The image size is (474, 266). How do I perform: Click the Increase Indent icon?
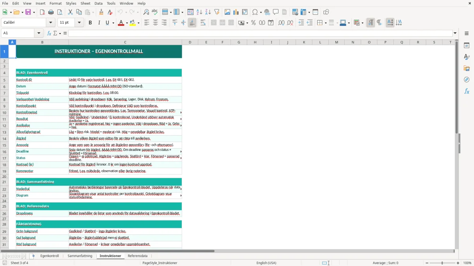301,23
